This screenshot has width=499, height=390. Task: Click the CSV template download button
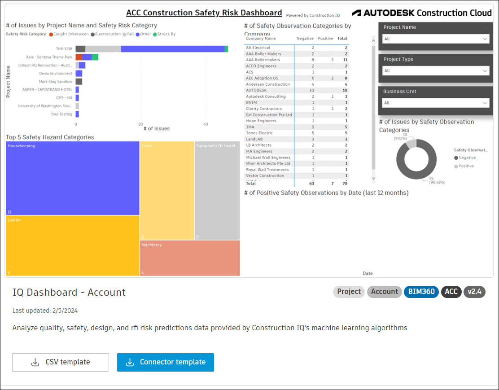(61, 362)
